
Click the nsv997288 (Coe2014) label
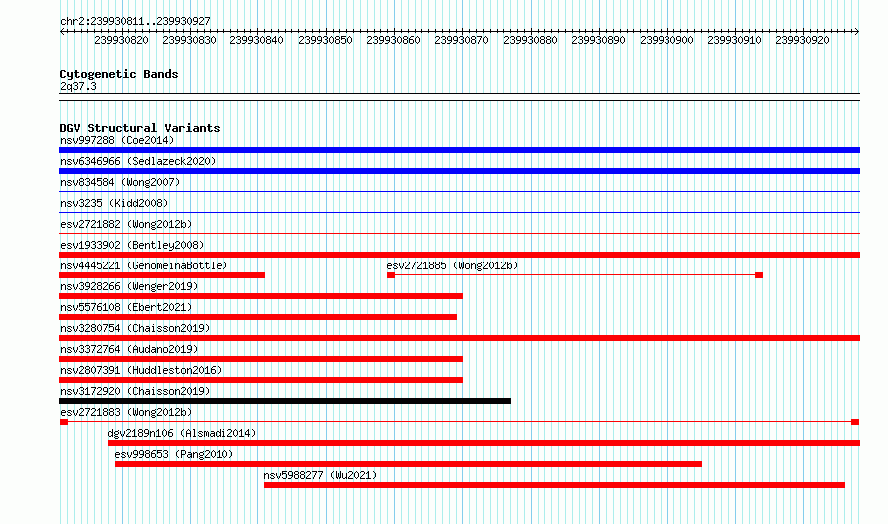coord(117,140)
